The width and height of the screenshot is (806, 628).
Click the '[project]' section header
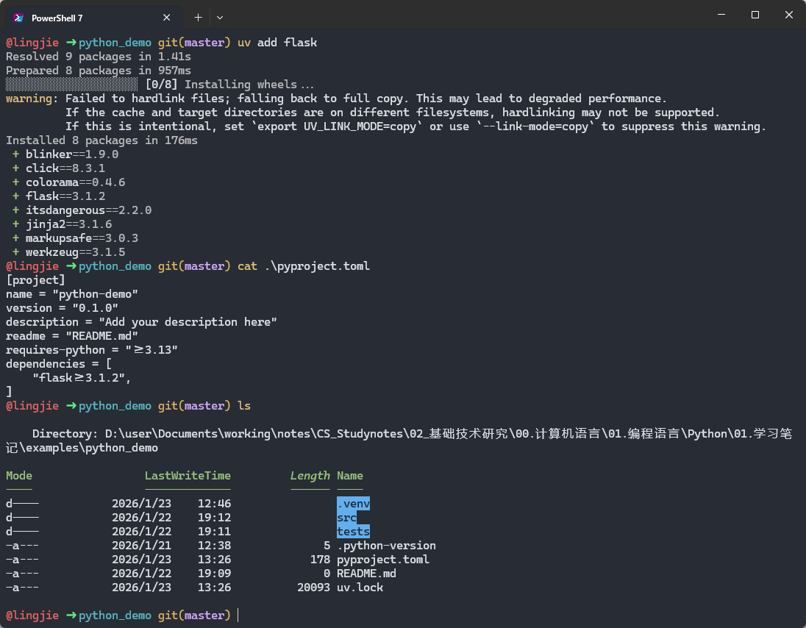pos(35,280)
